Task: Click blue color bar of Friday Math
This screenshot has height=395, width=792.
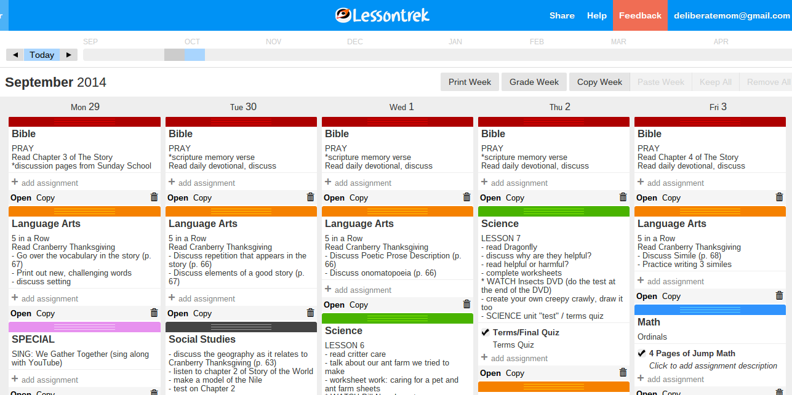Action: coord(710,310)
